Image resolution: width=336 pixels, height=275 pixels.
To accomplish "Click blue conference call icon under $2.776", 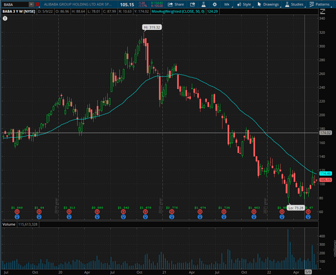I will pos(172,217).
